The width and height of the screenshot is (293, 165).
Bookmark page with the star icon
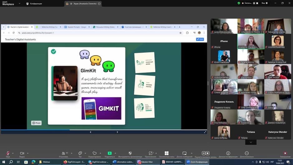pos(180,33)
